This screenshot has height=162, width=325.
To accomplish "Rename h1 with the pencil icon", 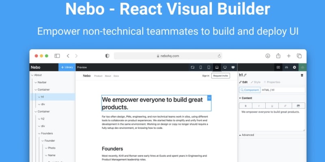I will click(245, 75).
